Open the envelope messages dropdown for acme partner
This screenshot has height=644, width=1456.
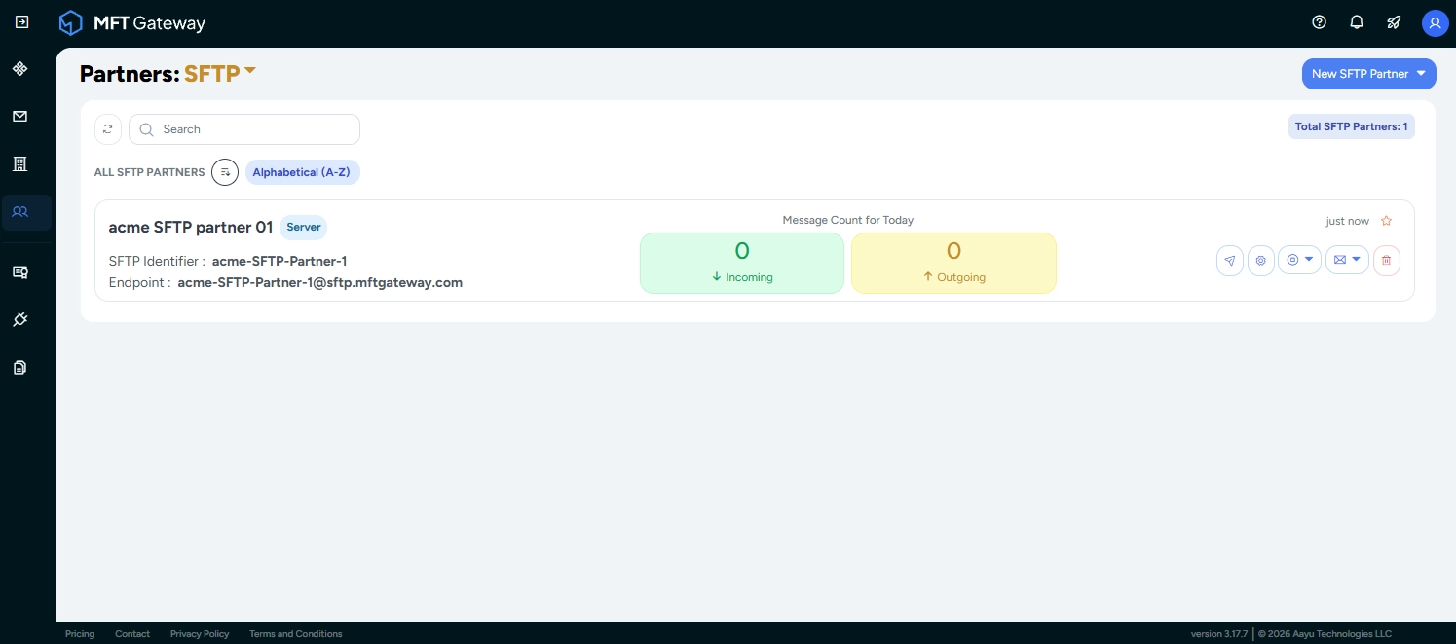click(1348, 260)
